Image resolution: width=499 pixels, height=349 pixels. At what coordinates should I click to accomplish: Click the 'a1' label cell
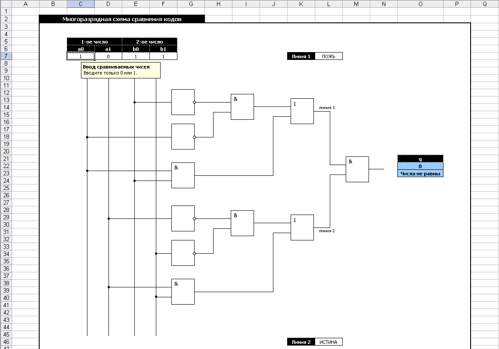tap(108, 49)
